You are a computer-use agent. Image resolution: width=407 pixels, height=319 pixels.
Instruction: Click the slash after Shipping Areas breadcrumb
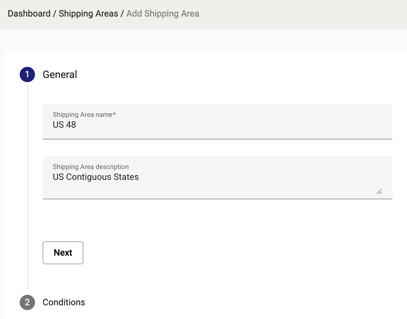point(122,14)
